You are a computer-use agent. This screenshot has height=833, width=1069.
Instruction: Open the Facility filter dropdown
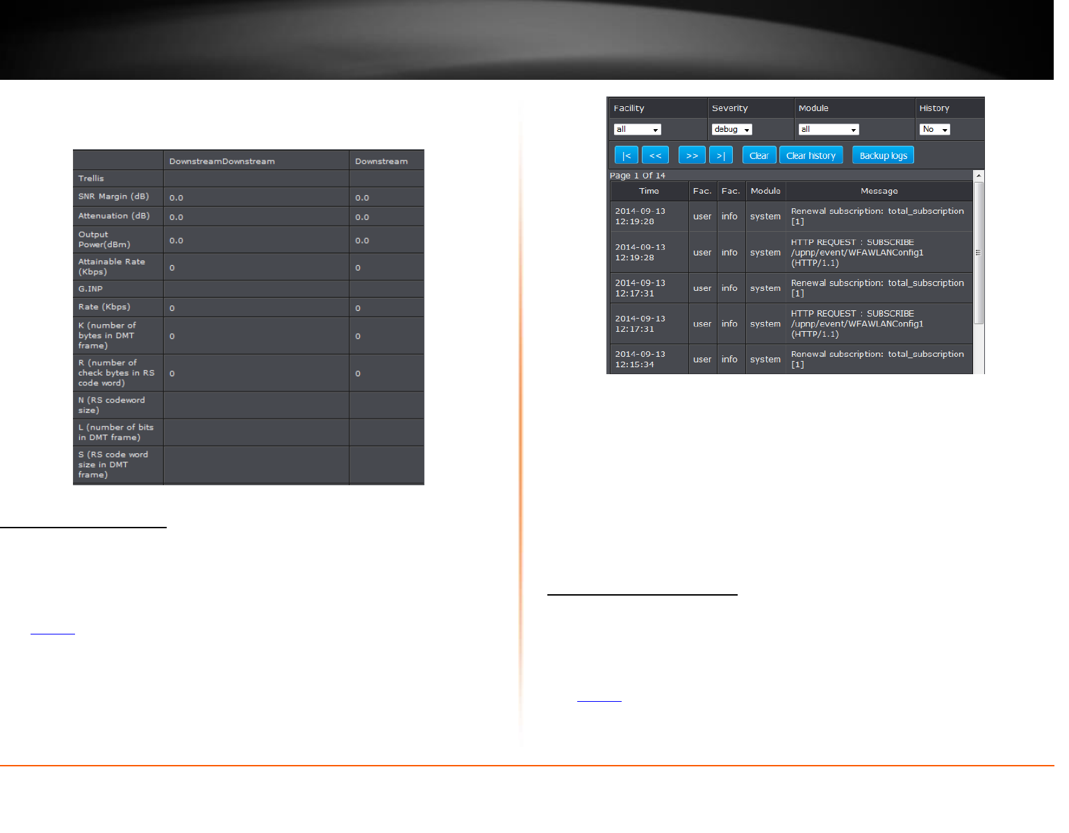(x=637, y=129)
